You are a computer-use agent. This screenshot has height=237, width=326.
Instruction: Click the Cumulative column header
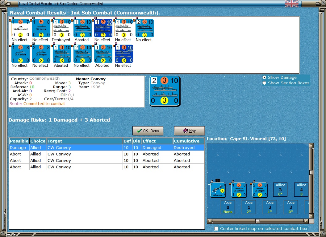coord(188,141)
